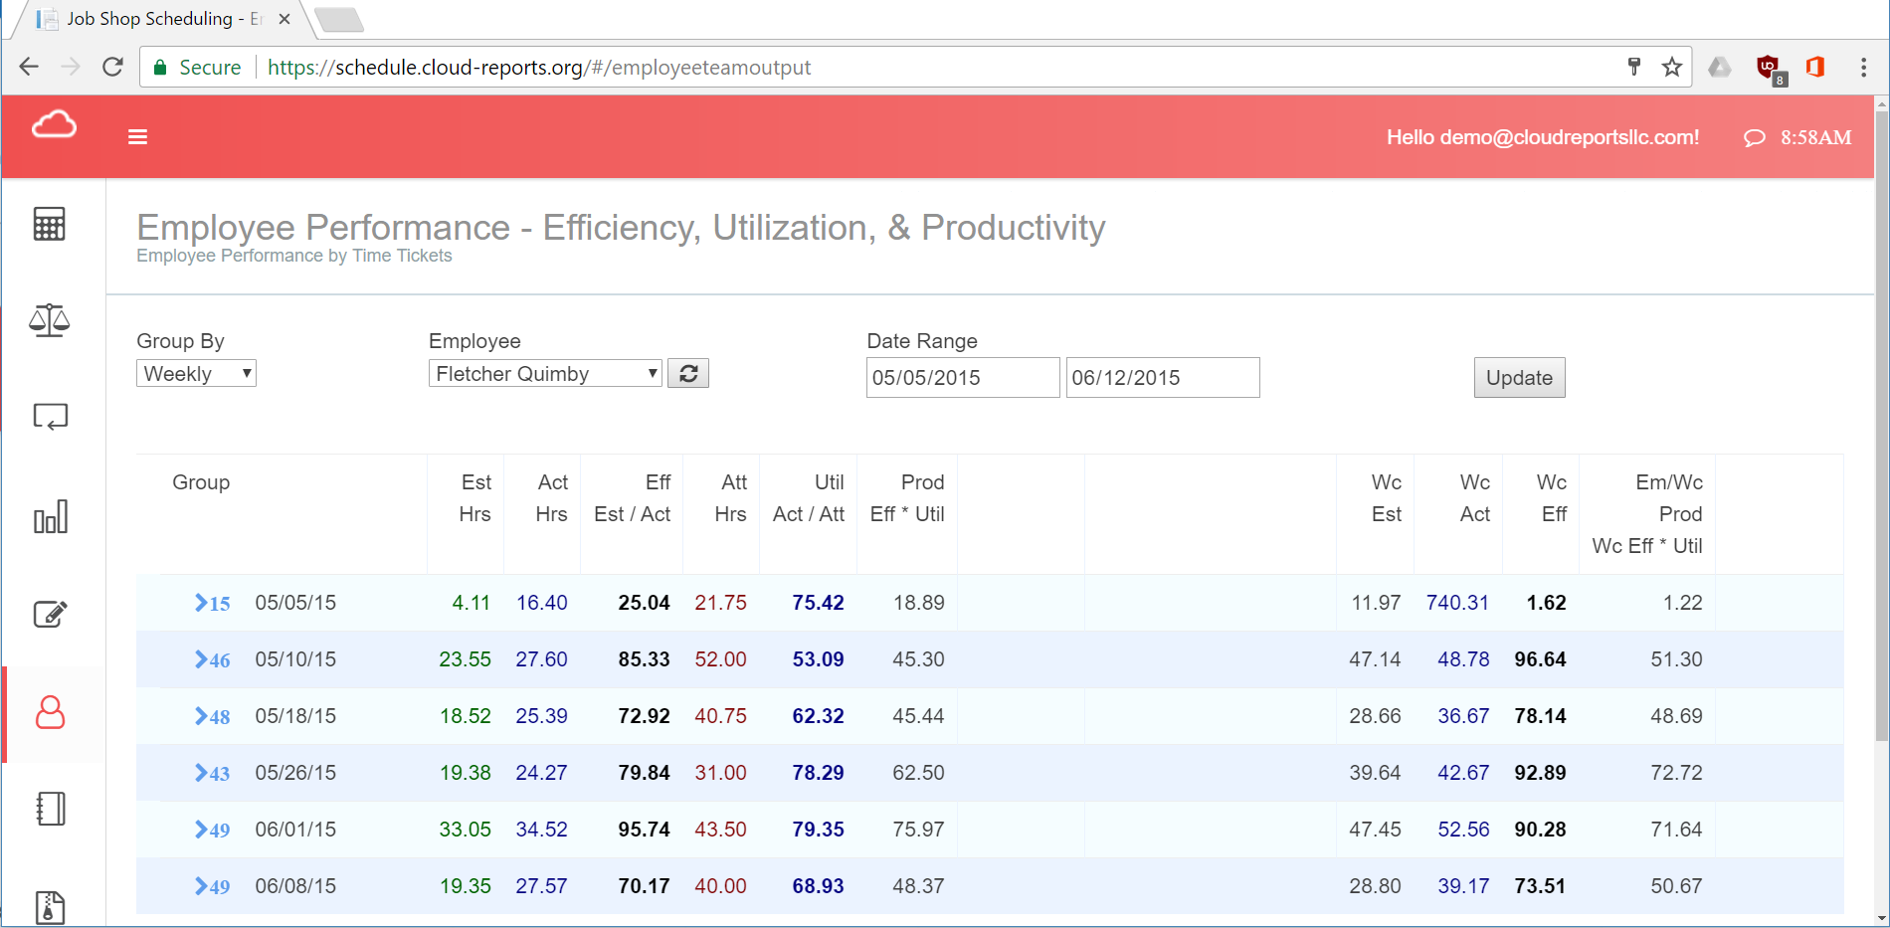Open Chrome three-dot menu

pyautogui.click(x=1863, y=67)
